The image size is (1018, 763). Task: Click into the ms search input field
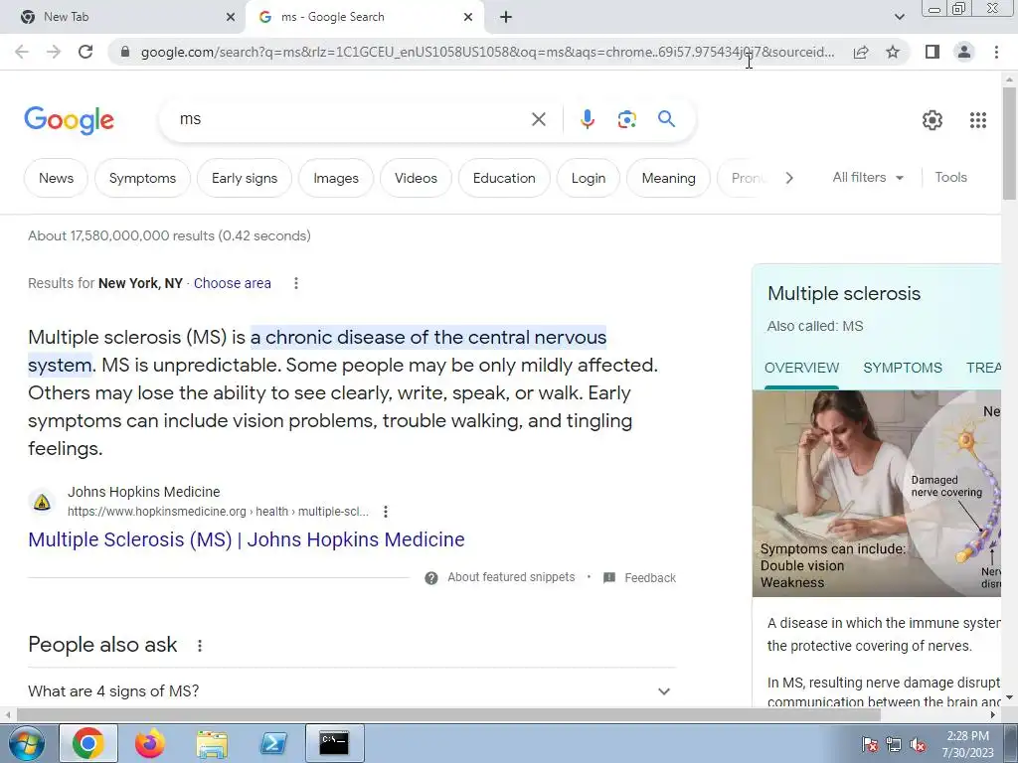click(x=351, y=119)
